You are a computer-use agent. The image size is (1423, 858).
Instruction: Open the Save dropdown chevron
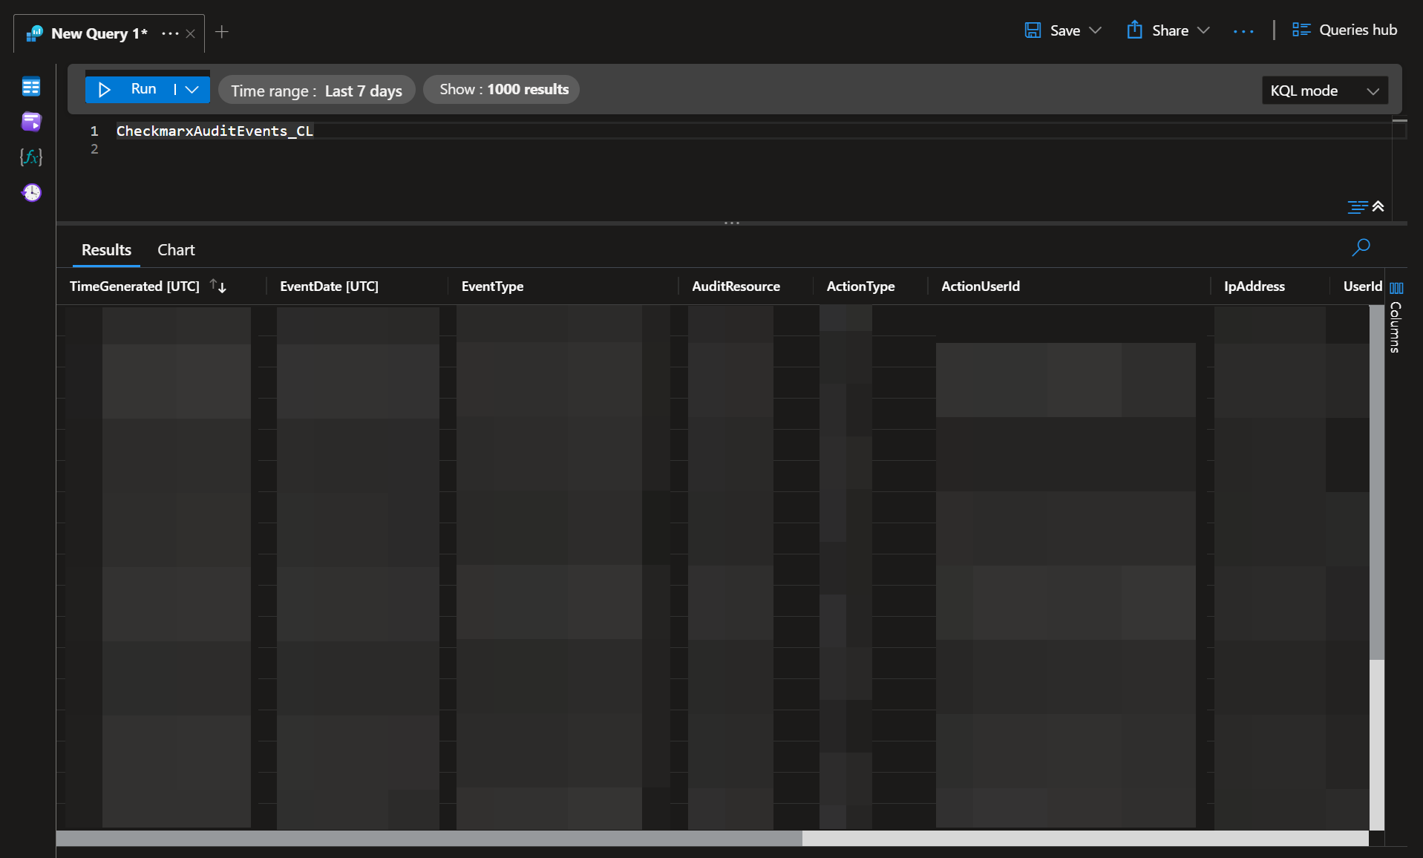(x=1096, y=30)
